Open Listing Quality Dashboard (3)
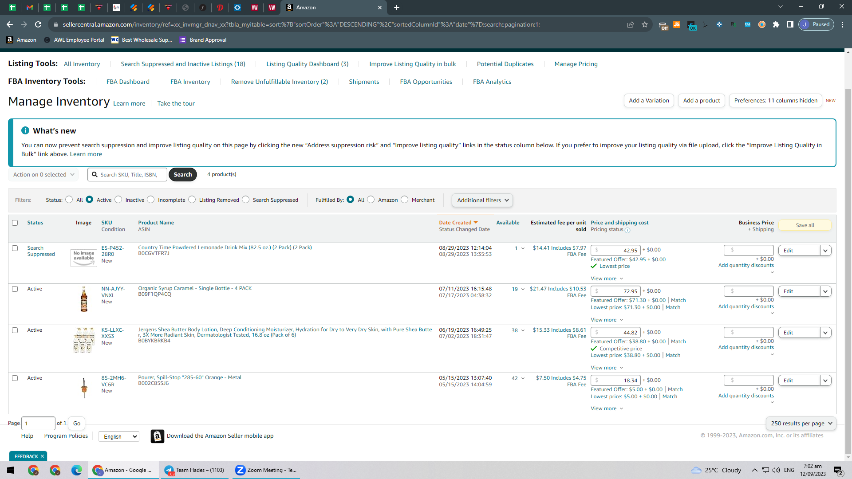The width and height of the screenshot is (852, 479). pyautogui.click(x=308, y=64)
